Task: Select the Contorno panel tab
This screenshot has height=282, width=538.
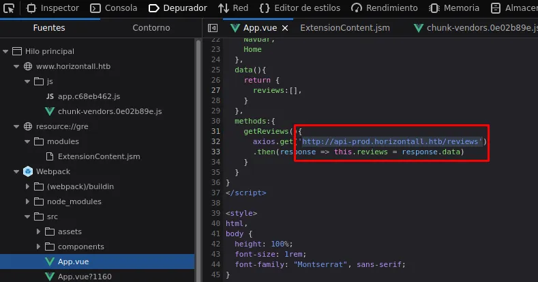Action: click(x=151, y=28)
